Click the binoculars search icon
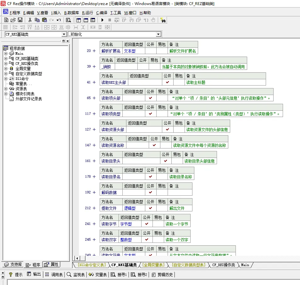The image size is (300, 285). click(163, 20)
